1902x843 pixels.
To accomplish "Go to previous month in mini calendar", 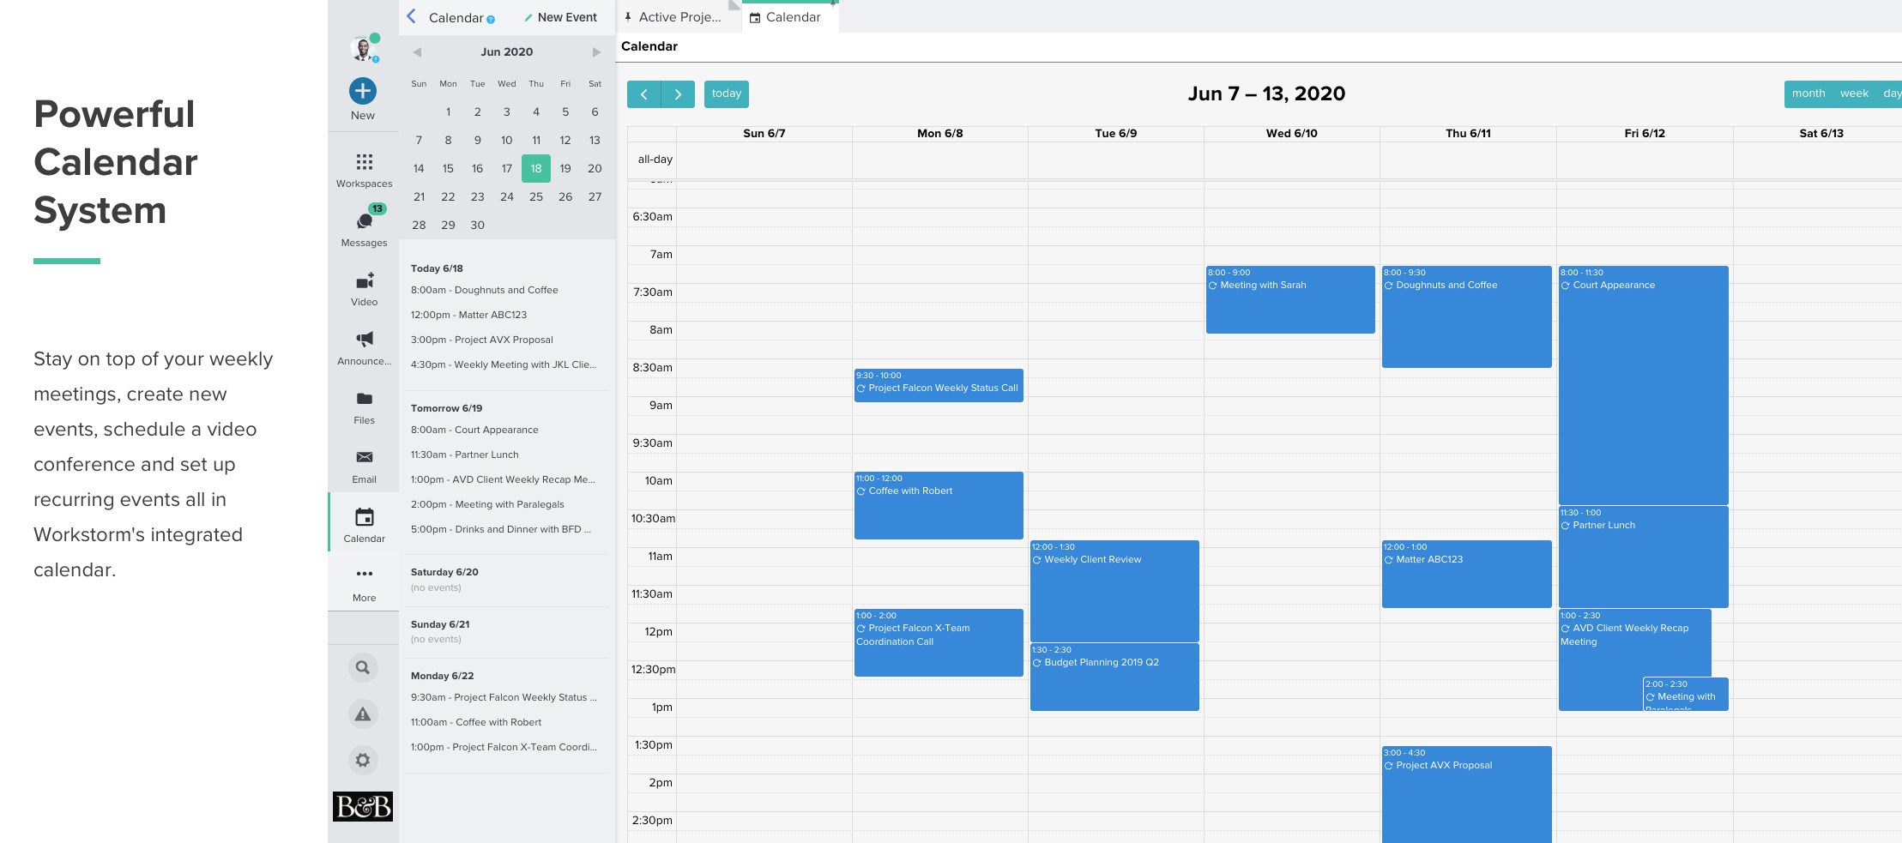I will tap(417, 52).
